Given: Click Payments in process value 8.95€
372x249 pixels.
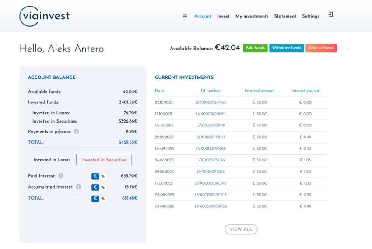Looking at the screenshot, I should 131,132.
